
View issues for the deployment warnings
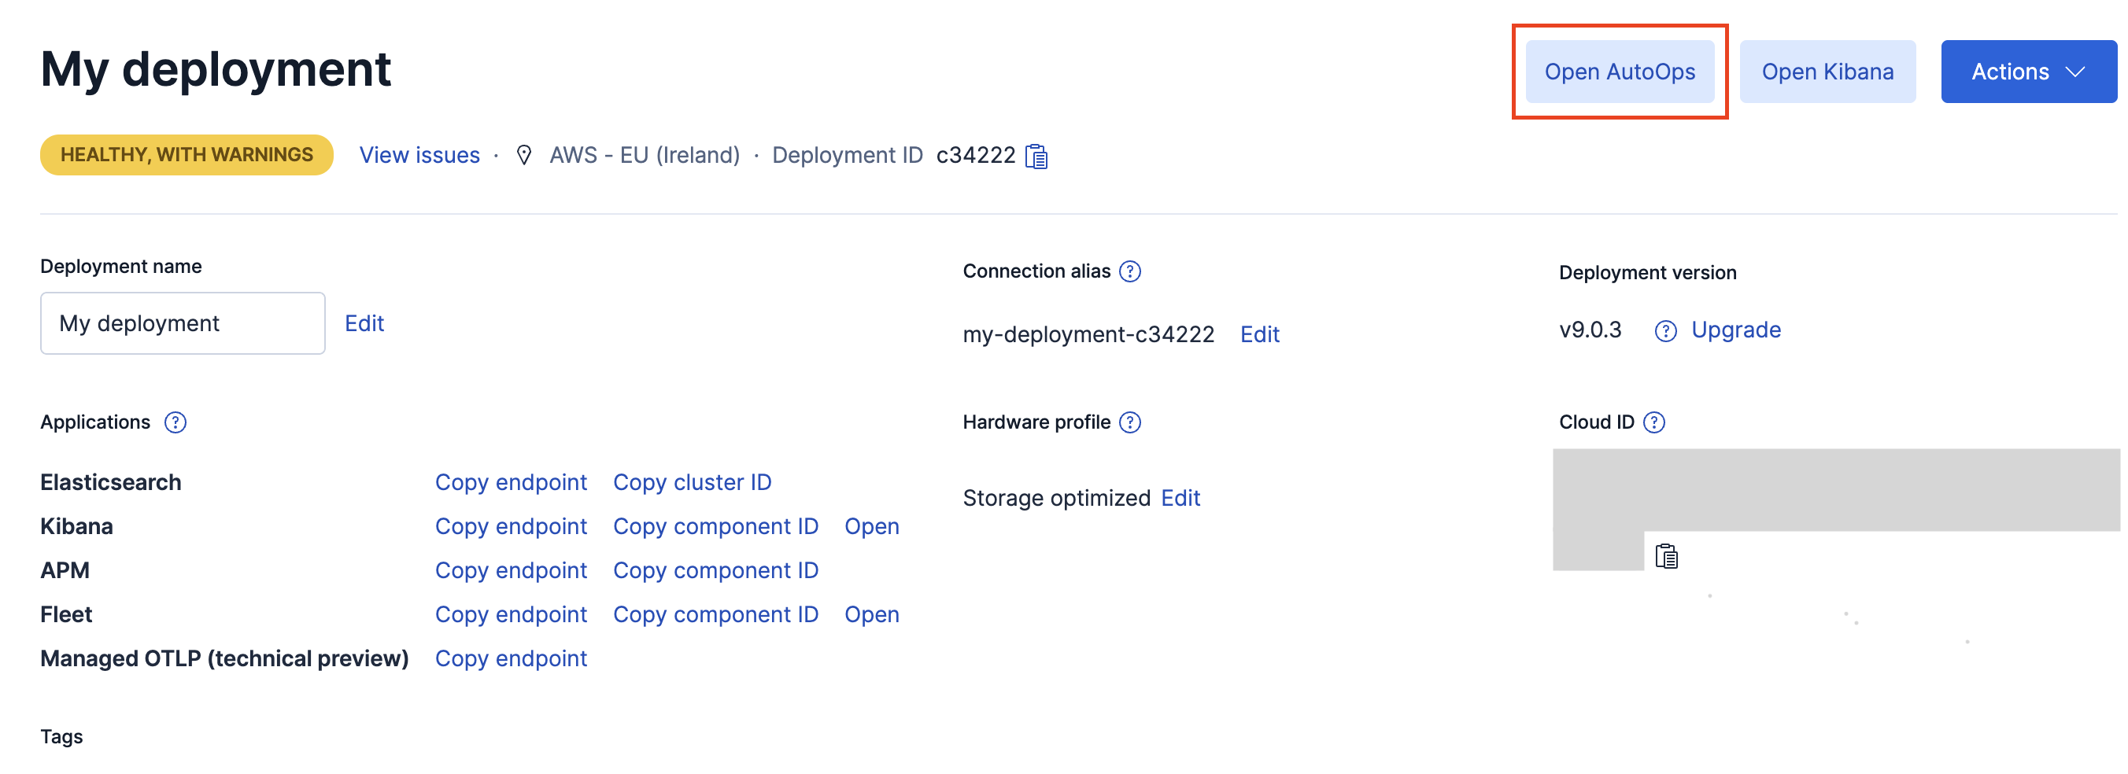[x=419, y=155]
